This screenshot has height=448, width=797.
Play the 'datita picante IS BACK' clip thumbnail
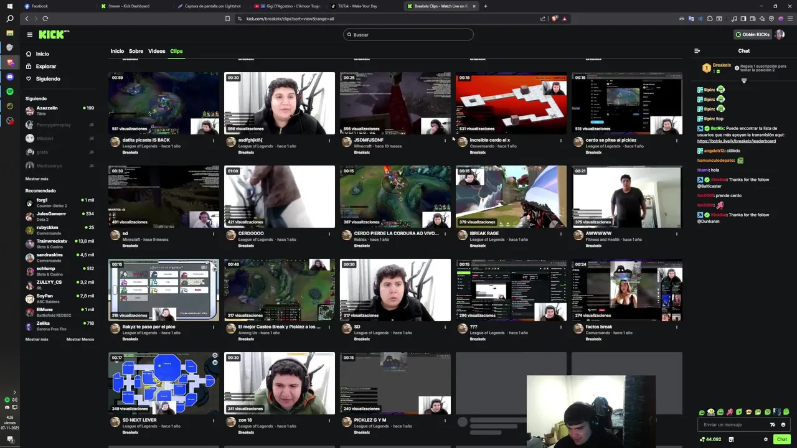[164, 103]
